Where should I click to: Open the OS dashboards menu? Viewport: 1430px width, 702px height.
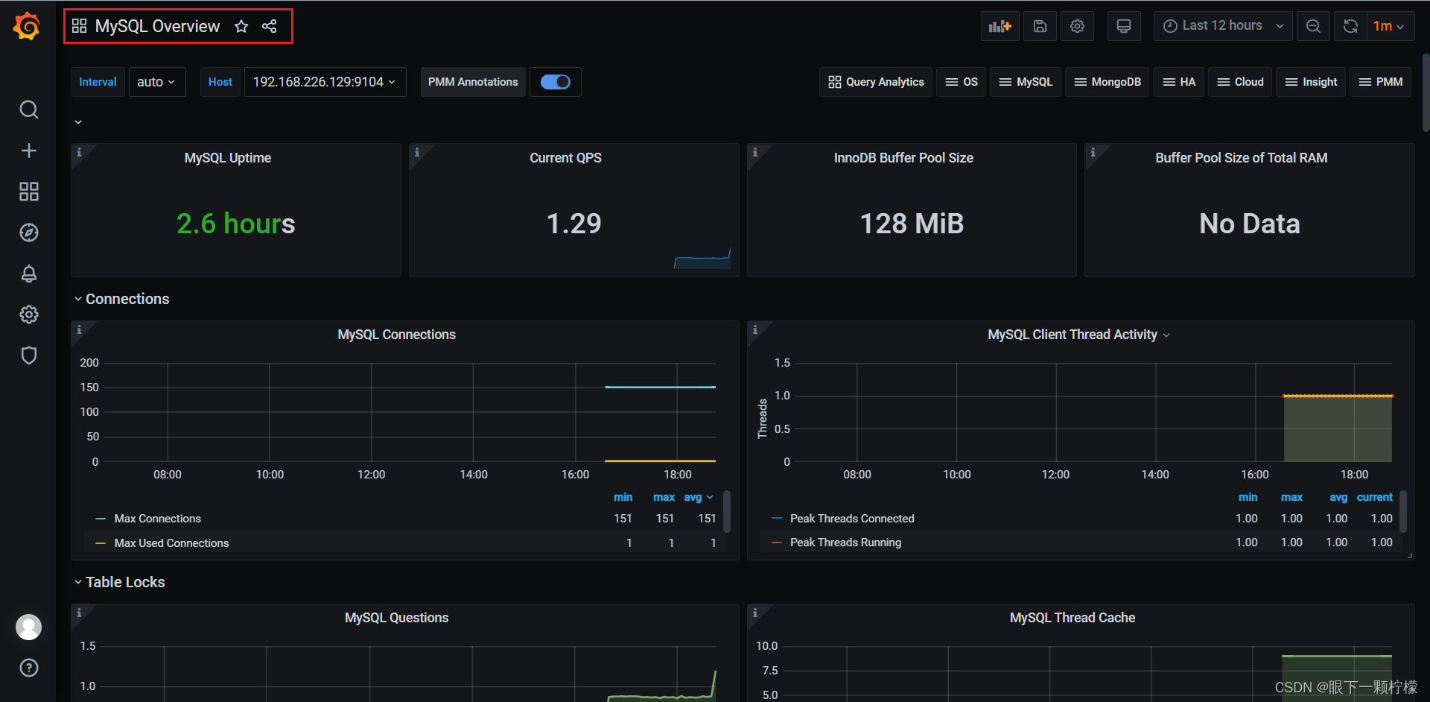(x=962, y=82)
